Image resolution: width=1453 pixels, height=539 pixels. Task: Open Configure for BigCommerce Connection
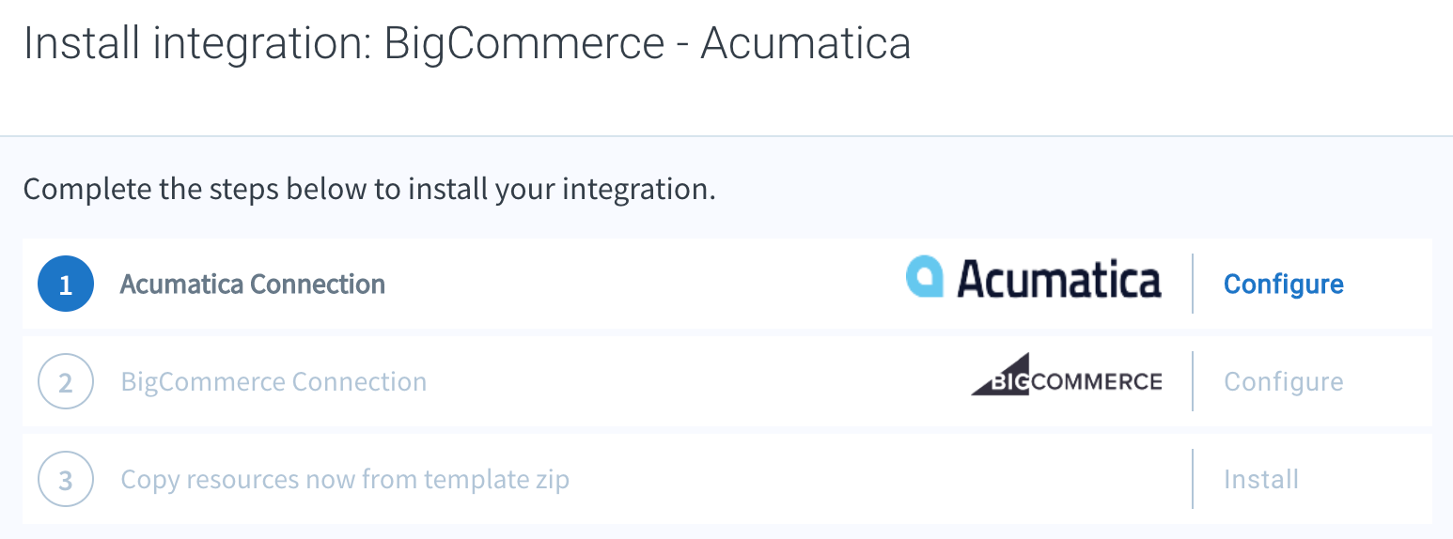[x=1283, y=381]
